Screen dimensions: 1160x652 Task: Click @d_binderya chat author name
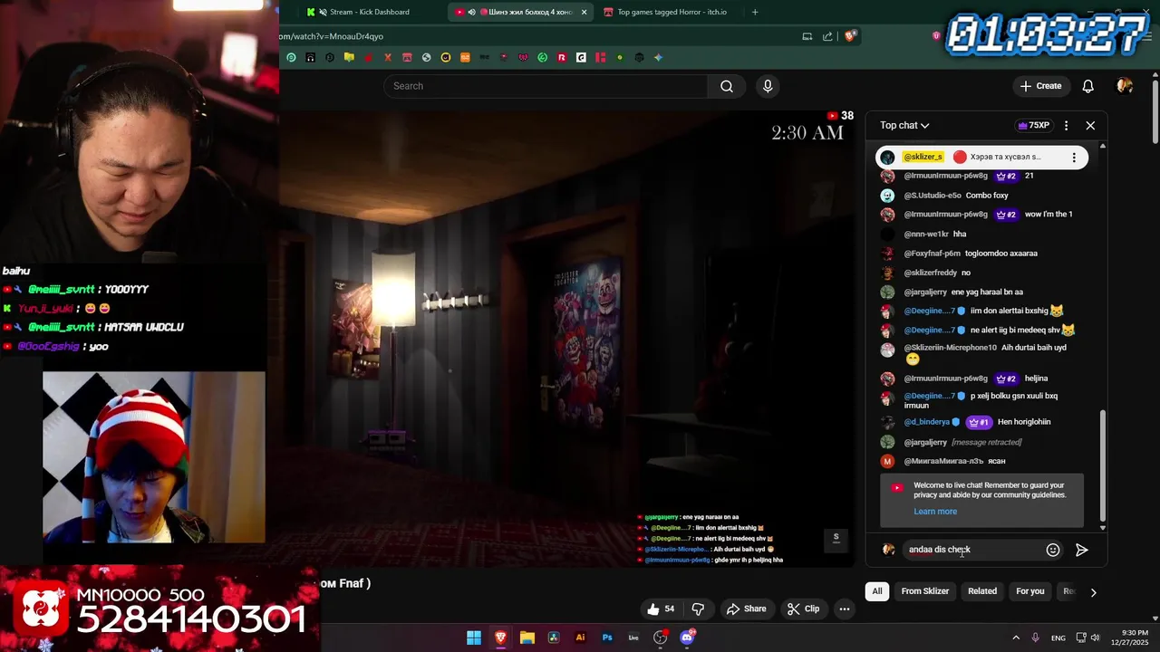coord(926,422)
